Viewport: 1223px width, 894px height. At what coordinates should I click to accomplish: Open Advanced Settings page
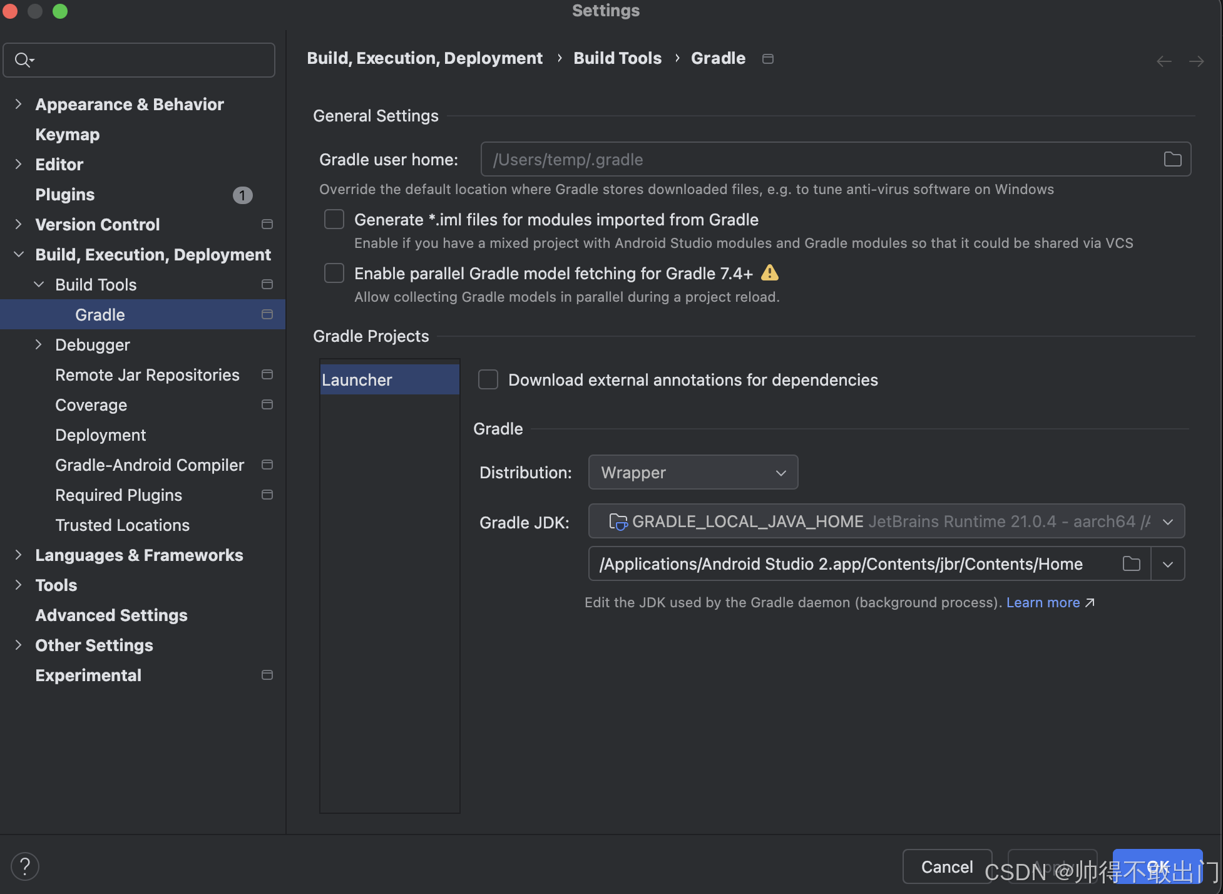[111, 615]
